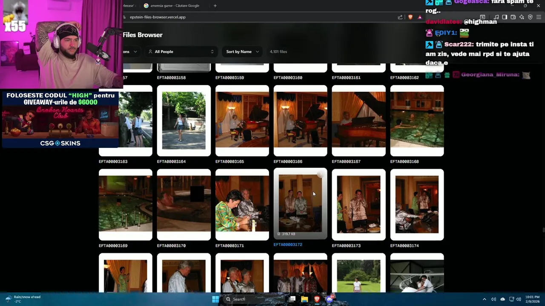Viewport: 545px width, 306px height.
Task: Open a new tab with plus button
Action: [215, 6]
